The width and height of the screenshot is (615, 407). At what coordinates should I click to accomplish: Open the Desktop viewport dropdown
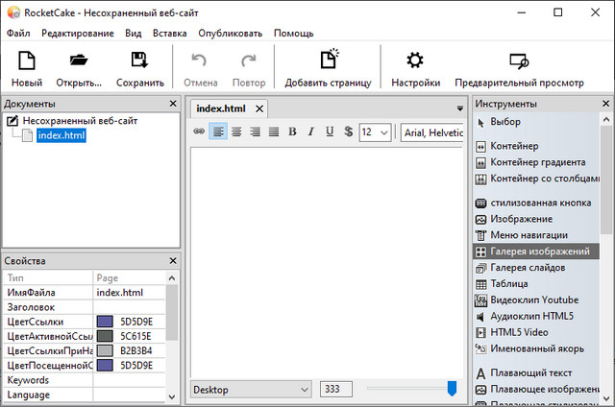click(251, 389)
